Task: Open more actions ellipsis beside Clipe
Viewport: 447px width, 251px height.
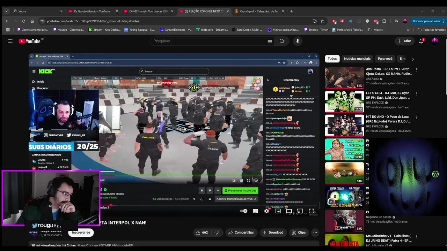Action: pos(315,233)
